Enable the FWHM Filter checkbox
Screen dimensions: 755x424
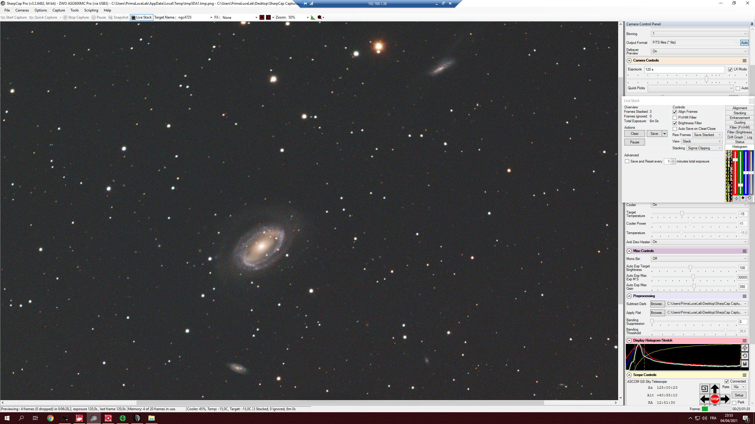coord(675,117)
